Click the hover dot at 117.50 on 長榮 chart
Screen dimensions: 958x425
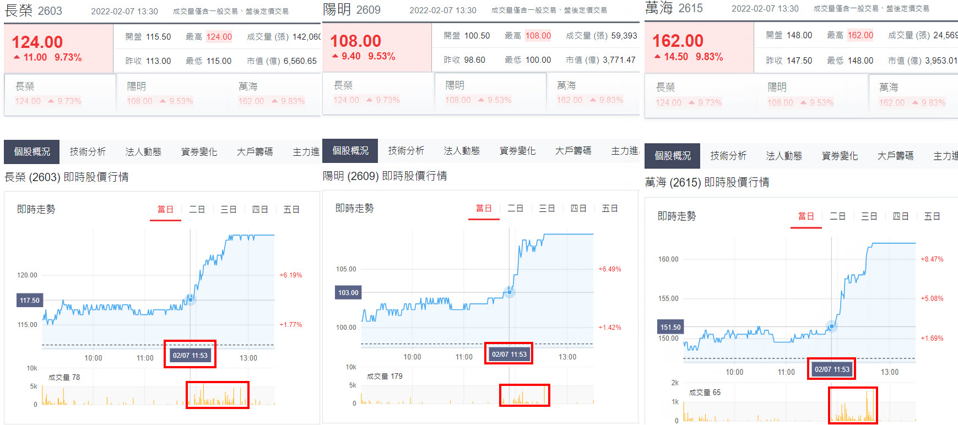point(190,300)
